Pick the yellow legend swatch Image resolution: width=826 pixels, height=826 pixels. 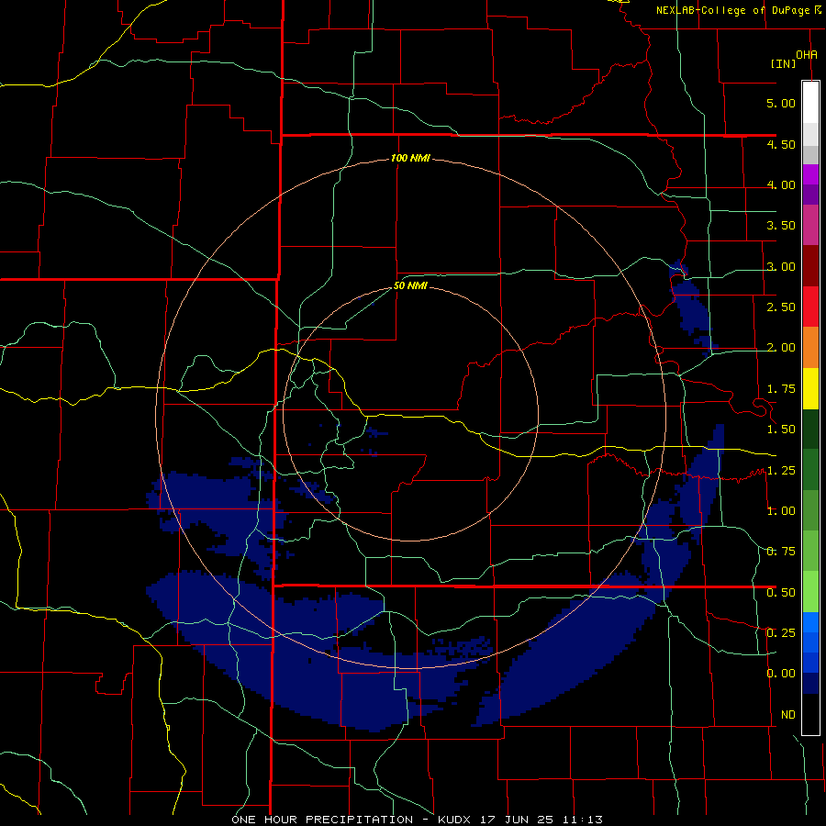[810, 388]
